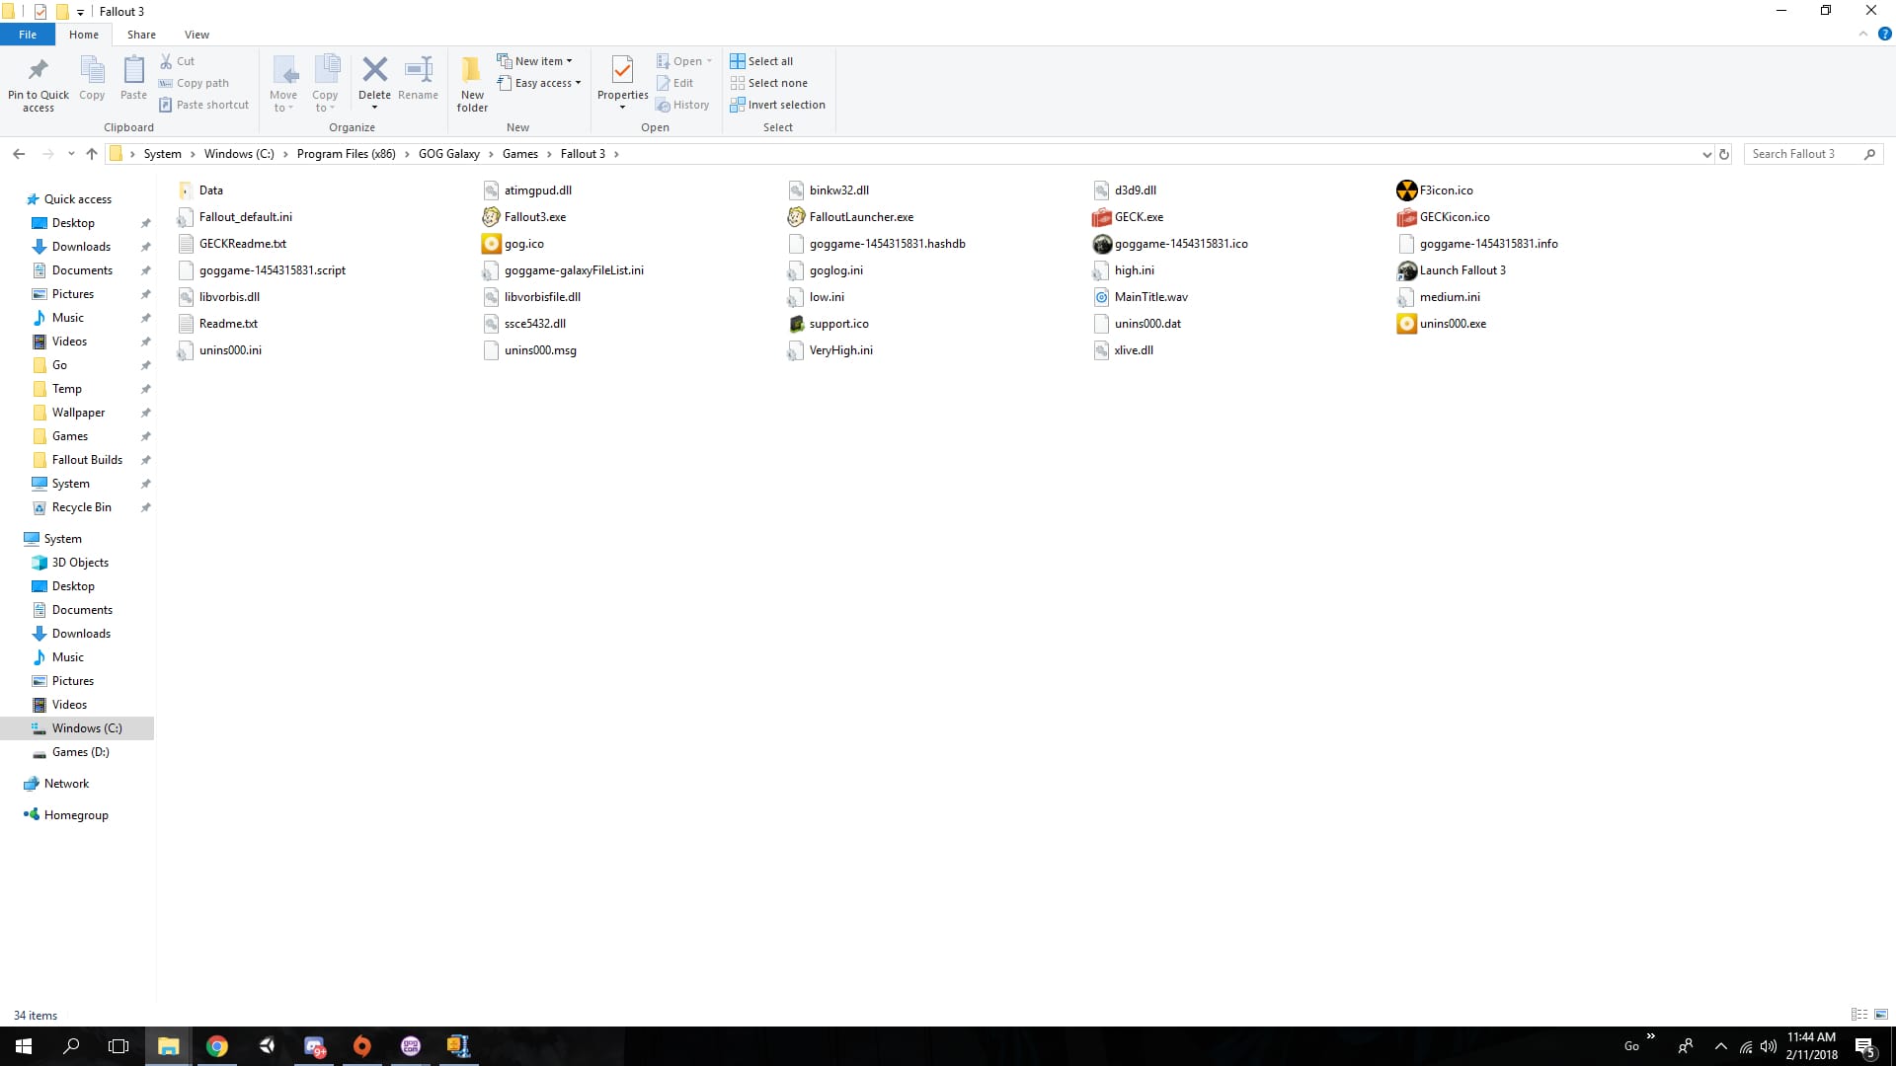The image size is (1896, 1066).
Task: Expand the Delete dropdown arrow
Action: tap(374, 107)
